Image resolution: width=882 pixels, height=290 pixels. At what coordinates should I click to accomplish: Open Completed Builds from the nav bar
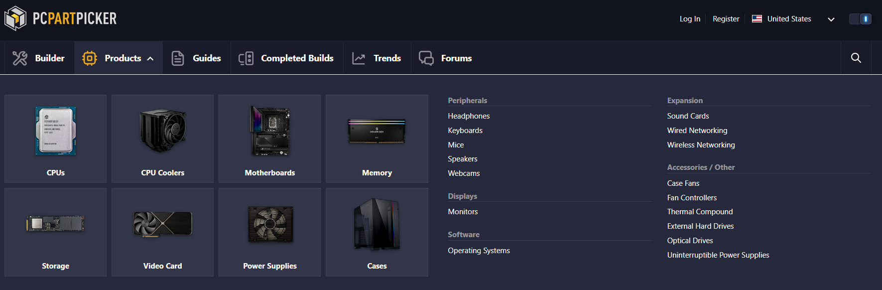(x=287, y=58)
